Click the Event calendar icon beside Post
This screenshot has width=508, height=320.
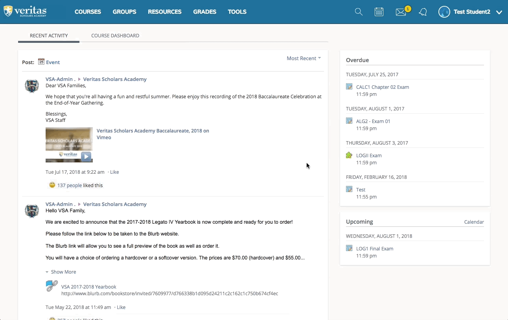pyautogui.click(x=41, y=61)
